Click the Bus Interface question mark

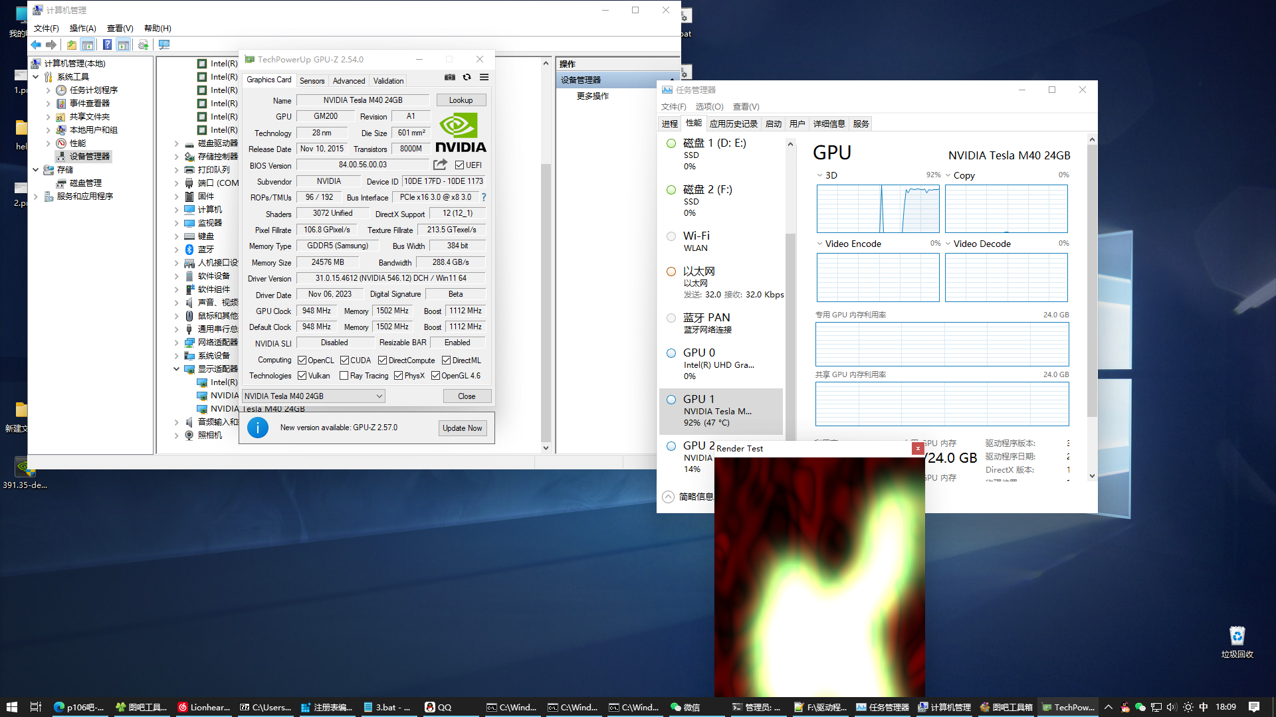pos(484,197)
